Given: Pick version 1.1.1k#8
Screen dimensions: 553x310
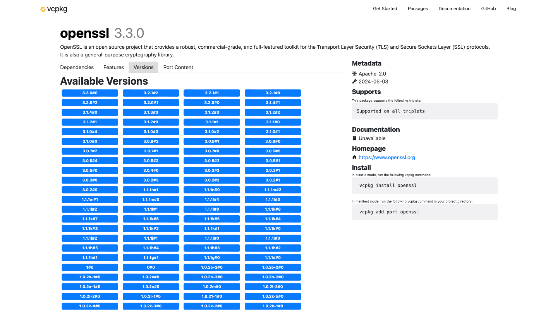Looking at the screenshot, I should coord(273,209).
